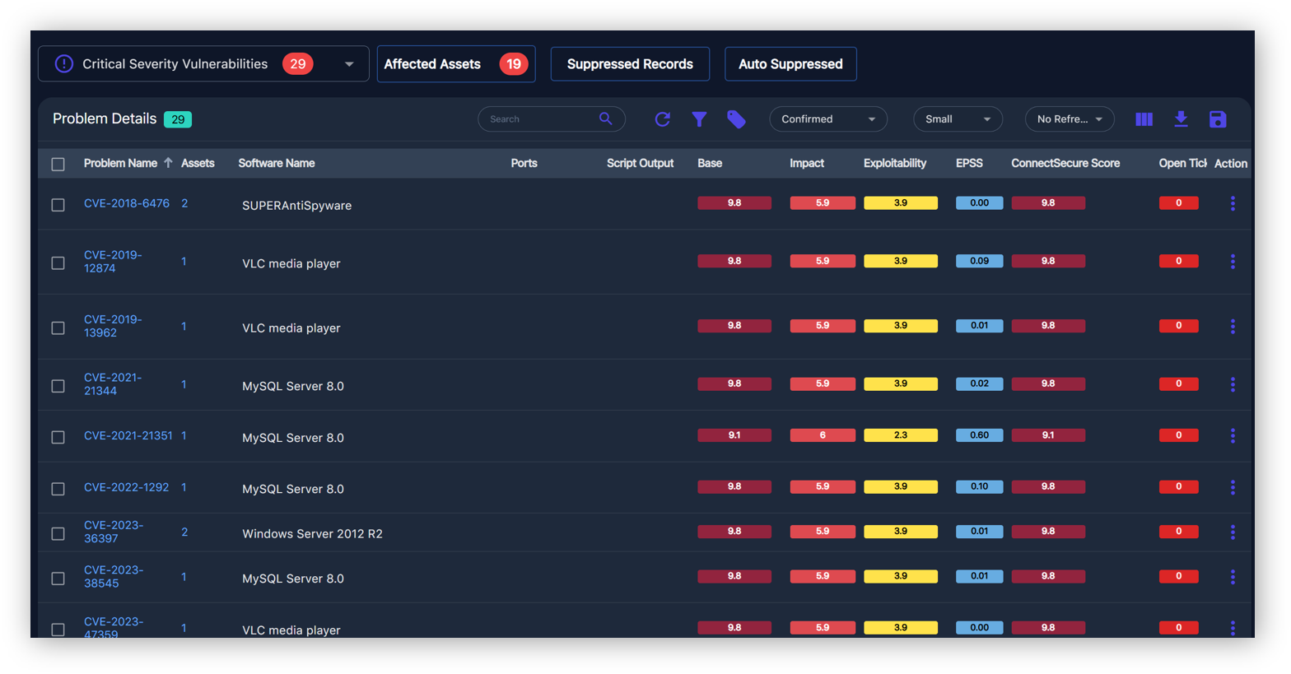Click the sort arrow beside Problem Name

pyautogui.click(x=168, y=163)
